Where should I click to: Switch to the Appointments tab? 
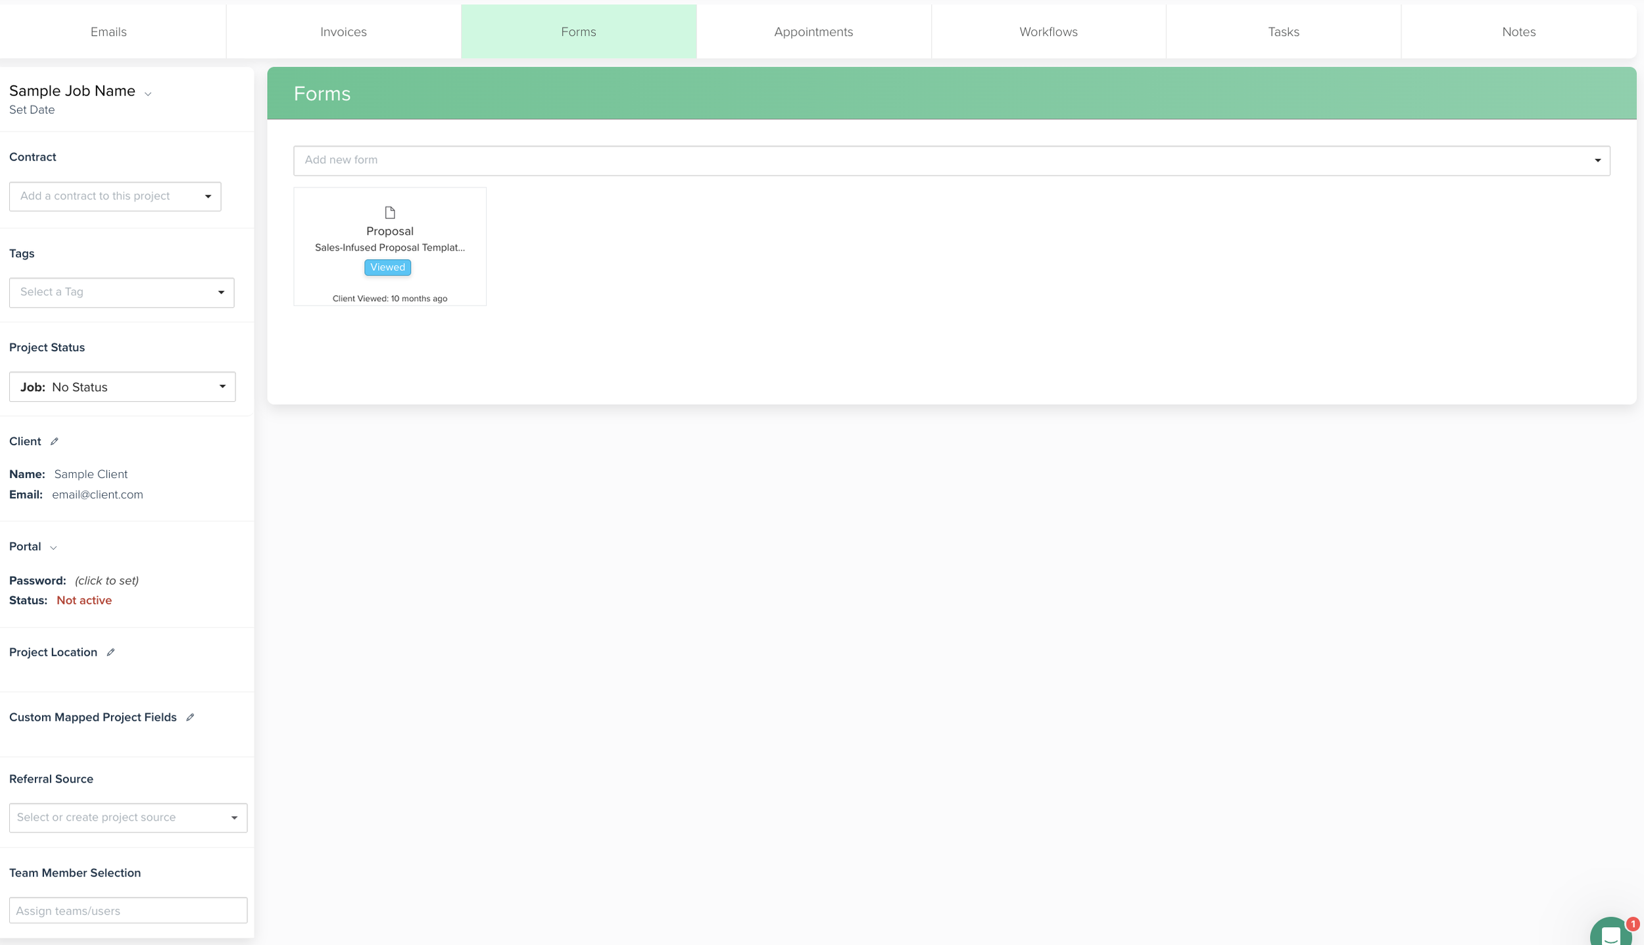click(813, 32)
